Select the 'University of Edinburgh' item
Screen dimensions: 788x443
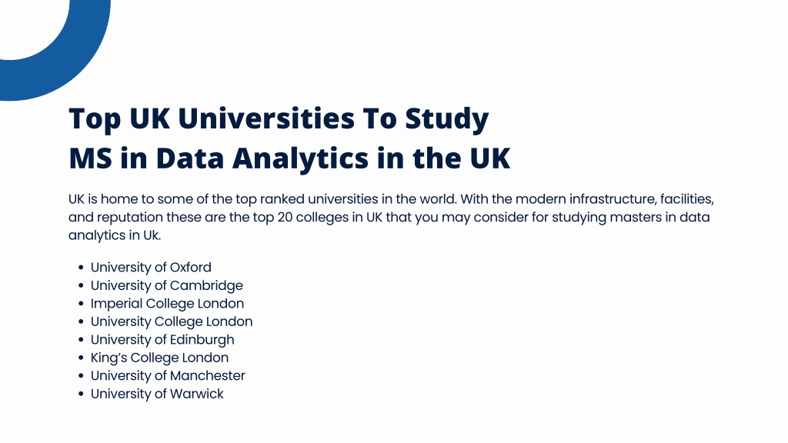coord(162,339)
